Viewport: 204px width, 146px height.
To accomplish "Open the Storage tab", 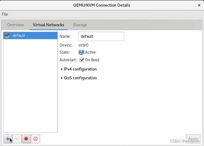I will (x=80, y=25).
